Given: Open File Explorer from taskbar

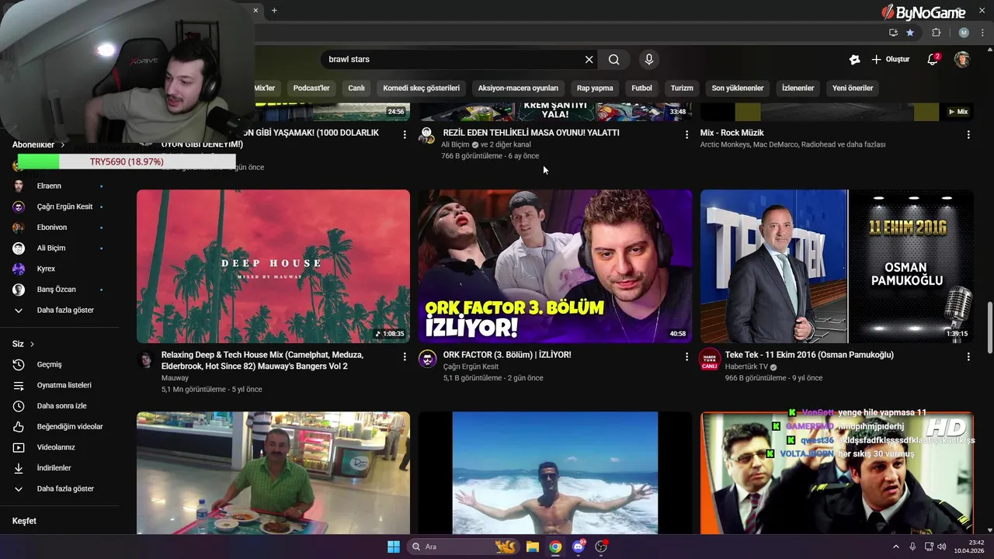Looking at the screenshot, I should tap(533, 547).
